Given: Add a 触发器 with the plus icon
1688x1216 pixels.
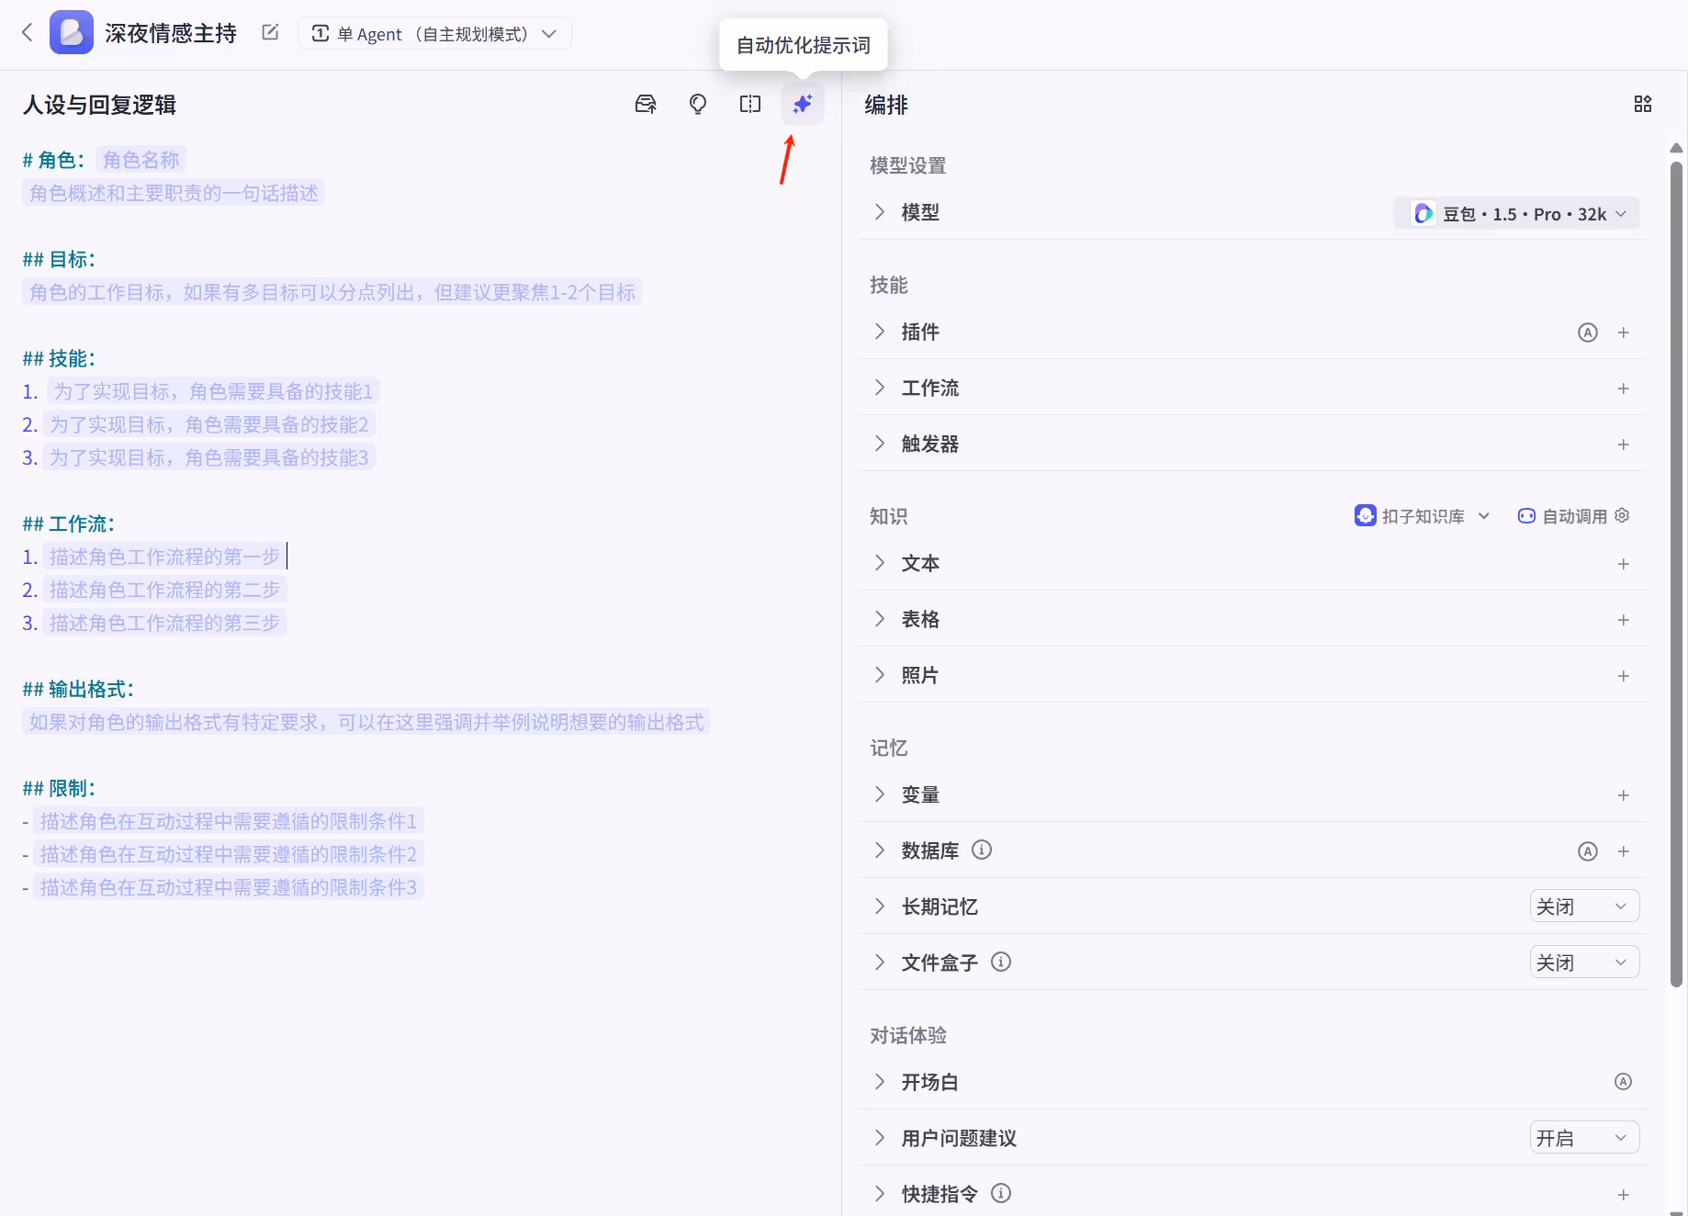Looking at the screenshot, I should tap(1624, 445).
